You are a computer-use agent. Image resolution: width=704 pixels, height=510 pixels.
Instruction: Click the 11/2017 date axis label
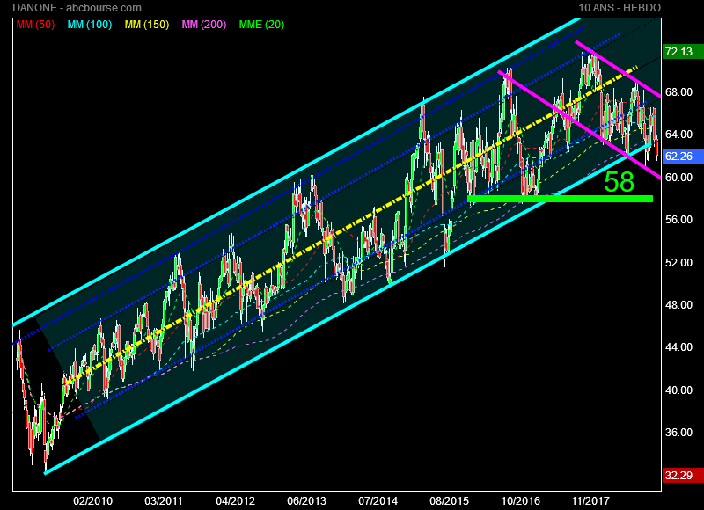click(590, 500)
